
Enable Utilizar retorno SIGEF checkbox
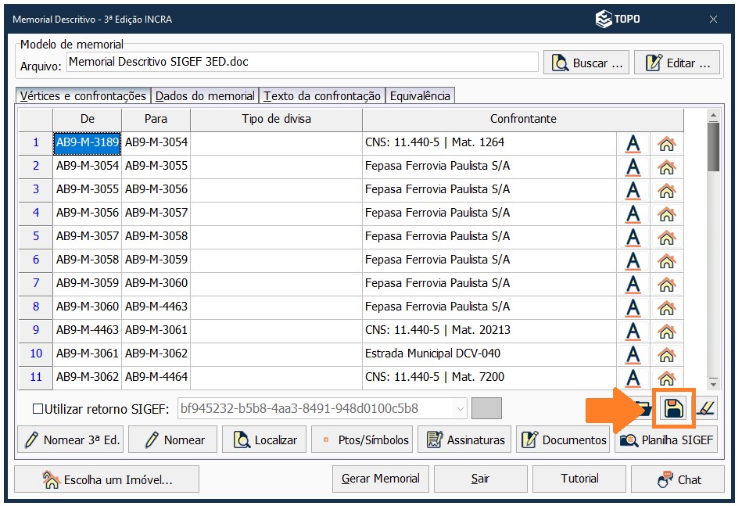pyautogui.click(x=38, y=408)
